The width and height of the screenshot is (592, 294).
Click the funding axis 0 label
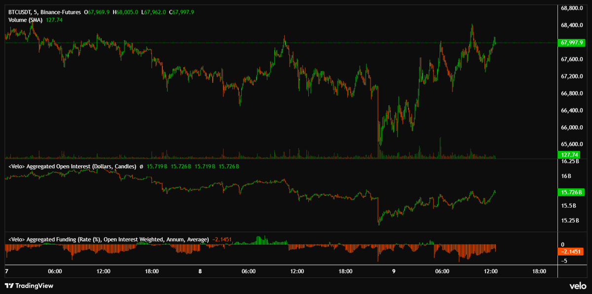point(563,245)
